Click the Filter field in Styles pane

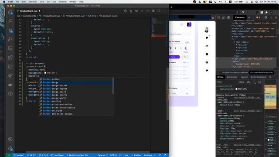tap(227, 82)
